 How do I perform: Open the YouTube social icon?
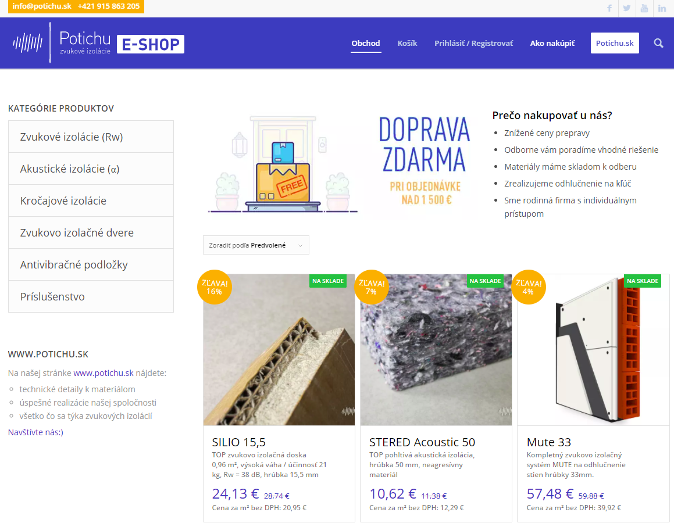[644, 8]
